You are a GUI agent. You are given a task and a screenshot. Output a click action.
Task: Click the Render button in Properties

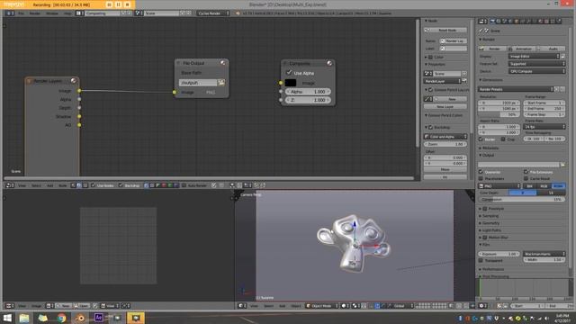(x=492, y=49)
